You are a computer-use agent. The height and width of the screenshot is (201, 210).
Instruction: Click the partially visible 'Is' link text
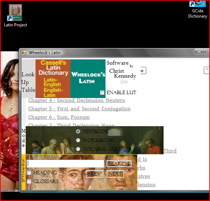click(145, 159)
